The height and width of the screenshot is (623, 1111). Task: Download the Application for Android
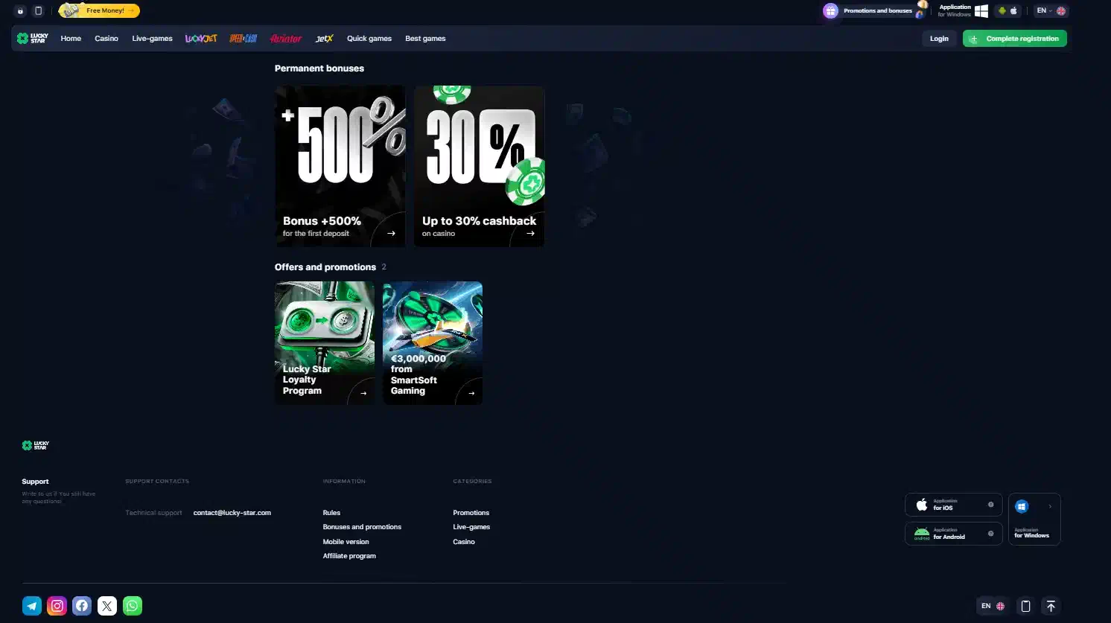click(953, 534)
